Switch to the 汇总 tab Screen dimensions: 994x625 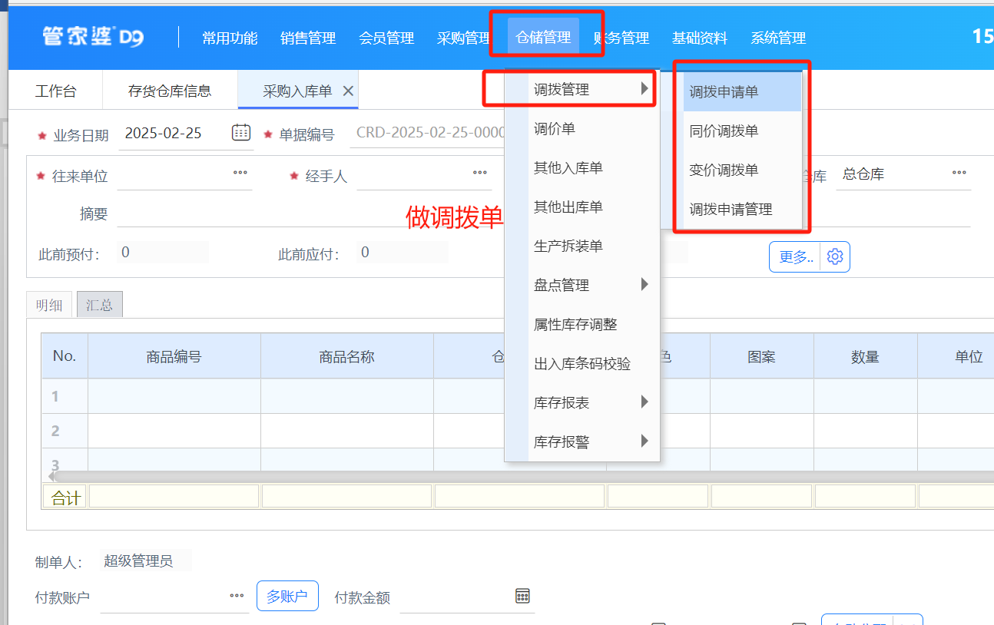[x=99, y=305]
